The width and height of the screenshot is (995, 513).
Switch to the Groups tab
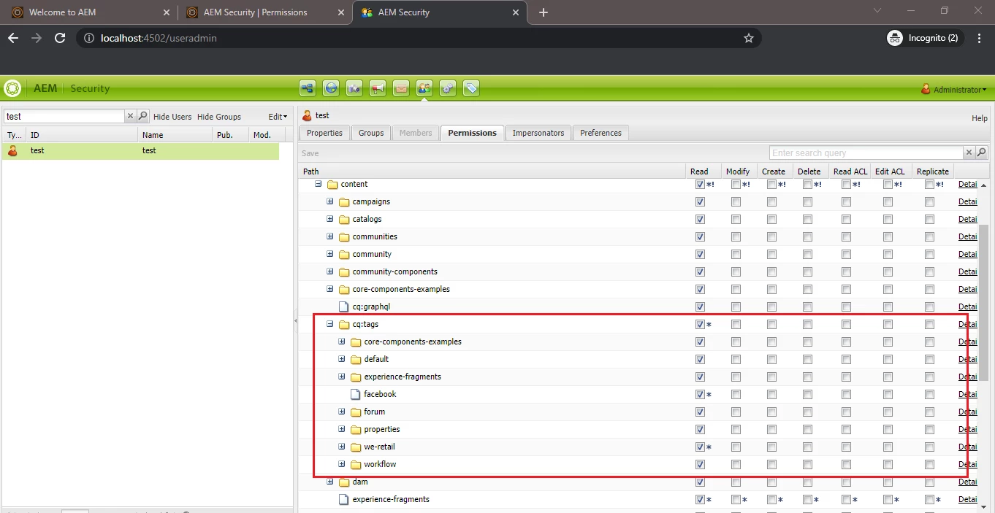pyautogui.click(x=371, y=133)
